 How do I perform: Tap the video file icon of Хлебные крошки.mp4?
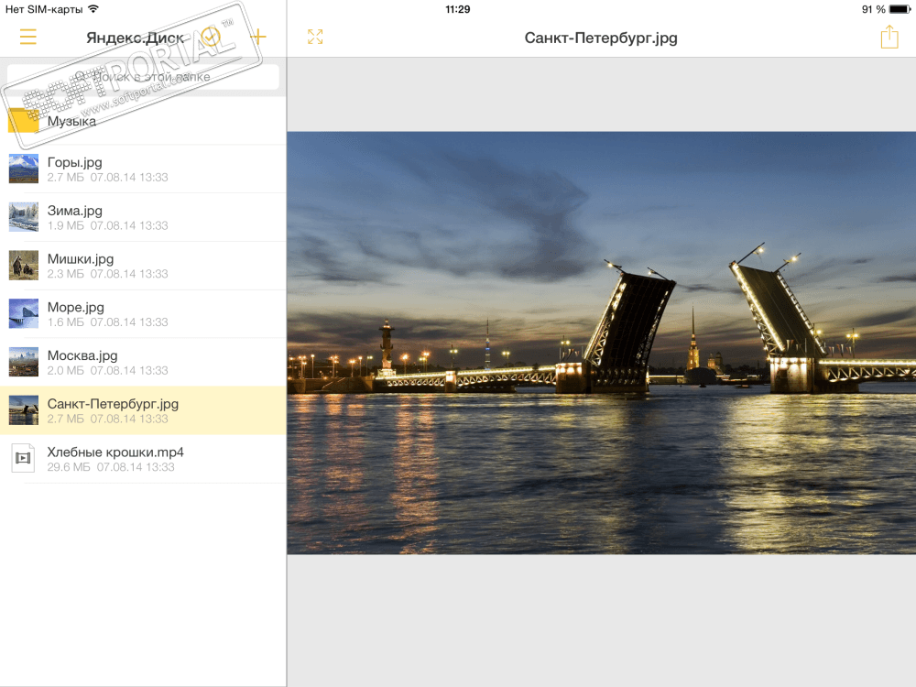pos(24,458)
